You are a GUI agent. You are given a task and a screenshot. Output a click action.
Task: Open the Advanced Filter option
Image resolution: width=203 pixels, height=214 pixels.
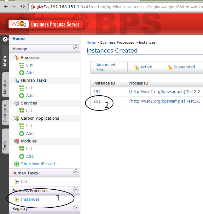[106, 67]
